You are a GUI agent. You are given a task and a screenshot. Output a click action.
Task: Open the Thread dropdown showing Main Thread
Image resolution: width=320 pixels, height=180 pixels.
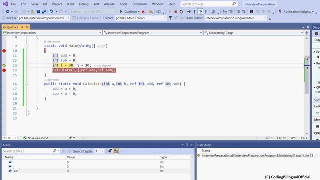[141, 18]
